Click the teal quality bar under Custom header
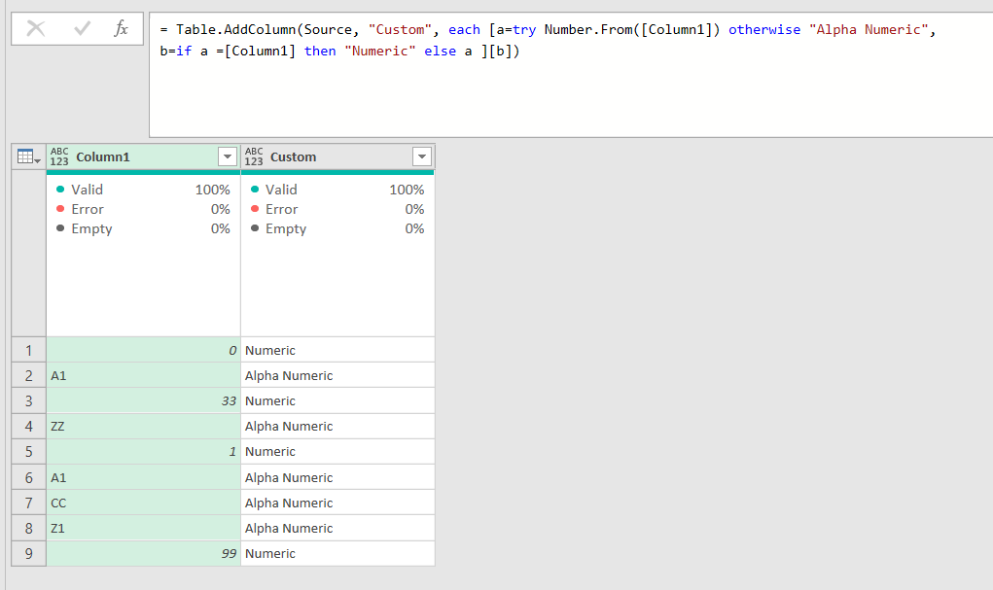The height and width of the screenshot is (590, 993). pos(337,172)
